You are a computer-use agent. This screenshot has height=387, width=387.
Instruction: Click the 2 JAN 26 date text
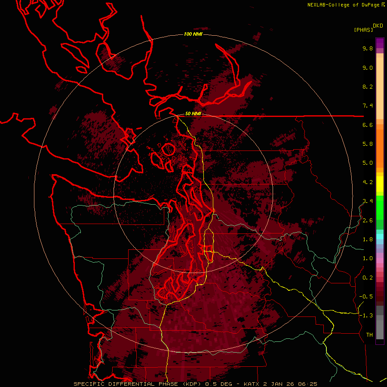pos(278,384)
